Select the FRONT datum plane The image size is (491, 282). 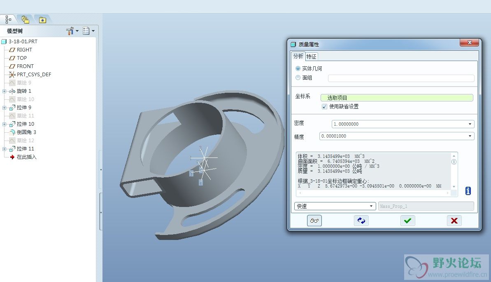pos(25,66)
